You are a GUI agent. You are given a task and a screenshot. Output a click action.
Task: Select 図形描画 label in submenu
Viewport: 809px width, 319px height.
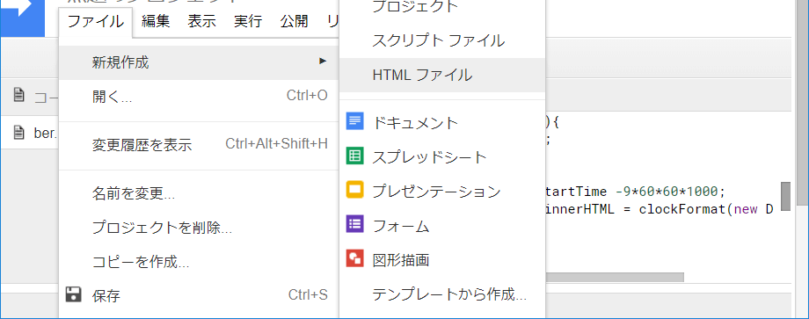coord(401,260)
